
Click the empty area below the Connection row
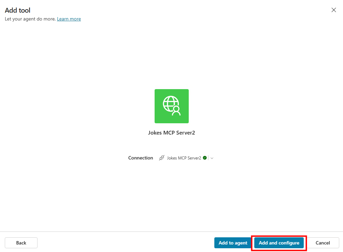(x=171, y=195)
